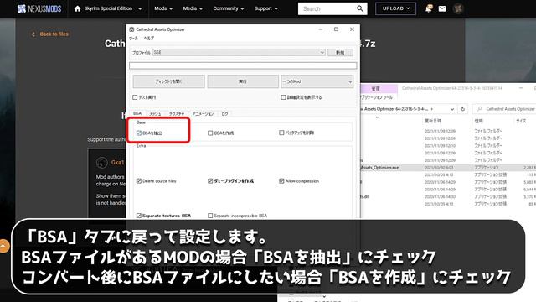
Task: Click the 新規 profile button
Action: pos(340,52)
